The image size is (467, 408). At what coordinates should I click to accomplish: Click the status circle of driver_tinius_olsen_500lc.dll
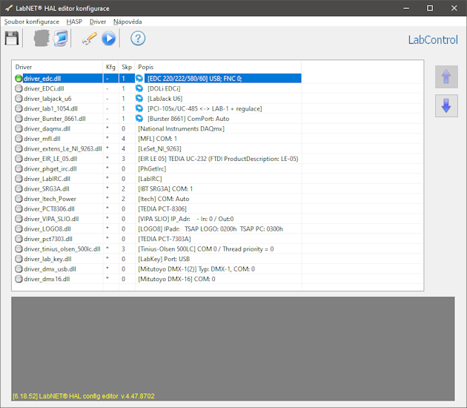[x=19, y=249]
